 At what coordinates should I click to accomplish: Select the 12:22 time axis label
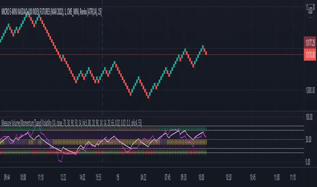63,177
